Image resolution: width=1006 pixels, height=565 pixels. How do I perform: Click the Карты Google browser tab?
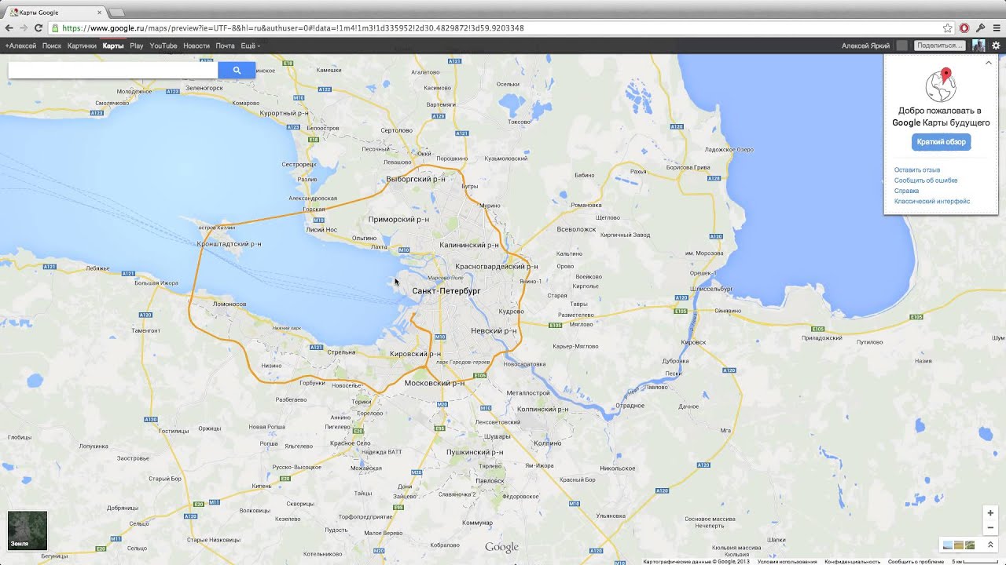click(53, 13)
